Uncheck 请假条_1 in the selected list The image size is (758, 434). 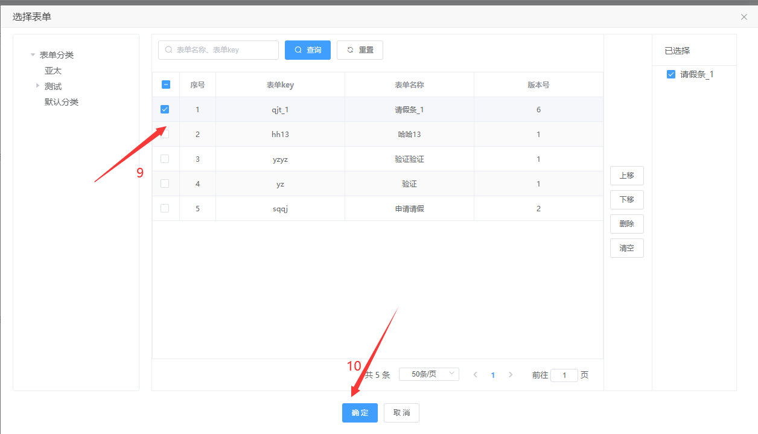pos(670,74)
